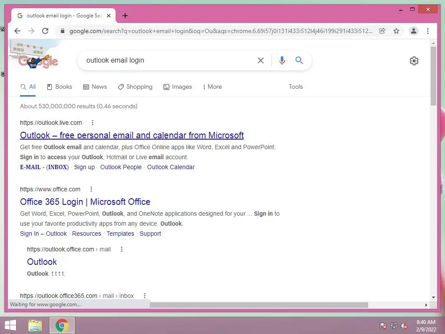The height and width of the screenshot is (334, 445).
Task: Open options menu beside outlook.office365.com result
Action: pyautogui.click(x=144, y=296)
